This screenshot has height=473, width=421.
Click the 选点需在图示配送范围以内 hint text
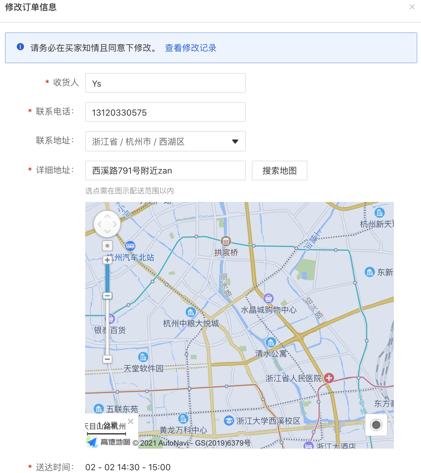pyautogui.click(x=130, y=191)
